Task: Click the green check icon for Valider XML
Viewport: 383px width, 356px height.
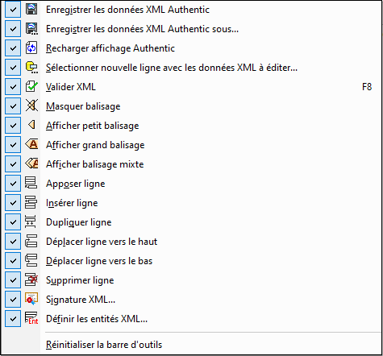Action: [31, 87]
